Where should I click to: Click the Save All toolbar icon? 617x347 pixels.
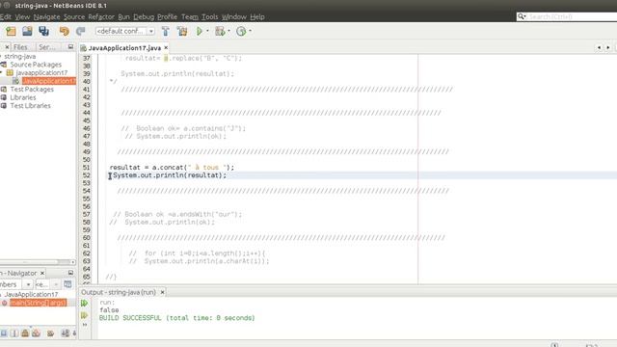43,31
